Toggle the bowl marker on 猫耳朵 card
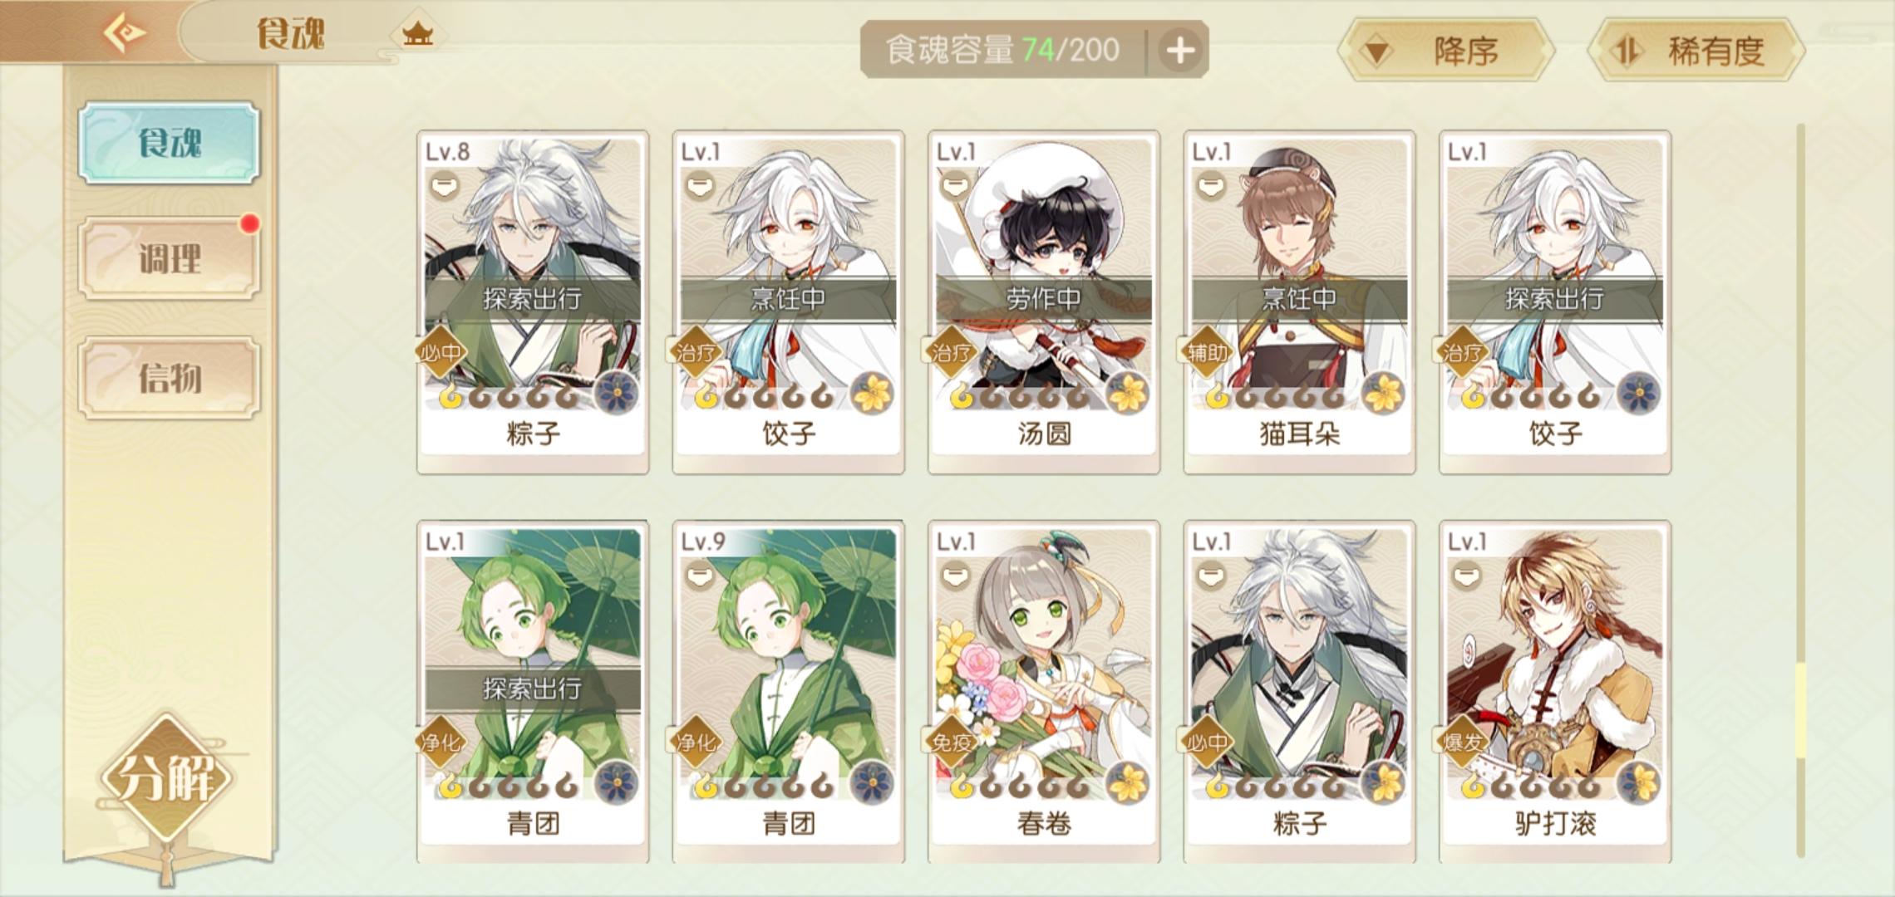The width and height of the screenshot is (1895, 897). pos(1210,184)
